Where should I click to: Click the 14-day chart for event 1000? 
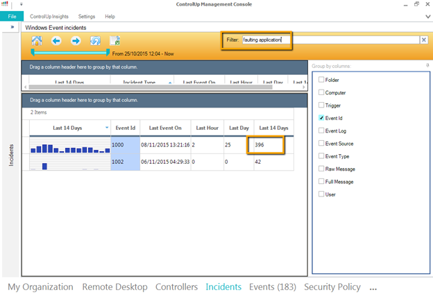click(70, 145)
